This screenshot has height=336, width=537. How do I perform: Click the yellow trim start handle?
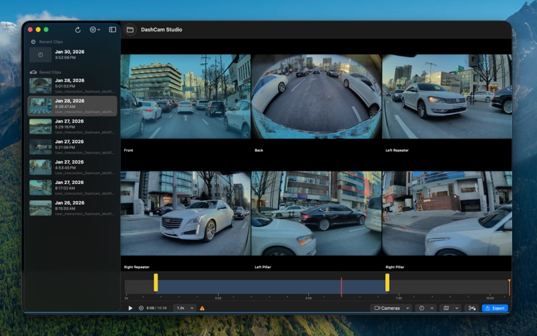156,282
